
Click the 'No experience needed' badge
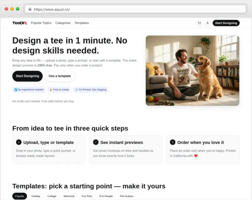(x=29, y=90)
